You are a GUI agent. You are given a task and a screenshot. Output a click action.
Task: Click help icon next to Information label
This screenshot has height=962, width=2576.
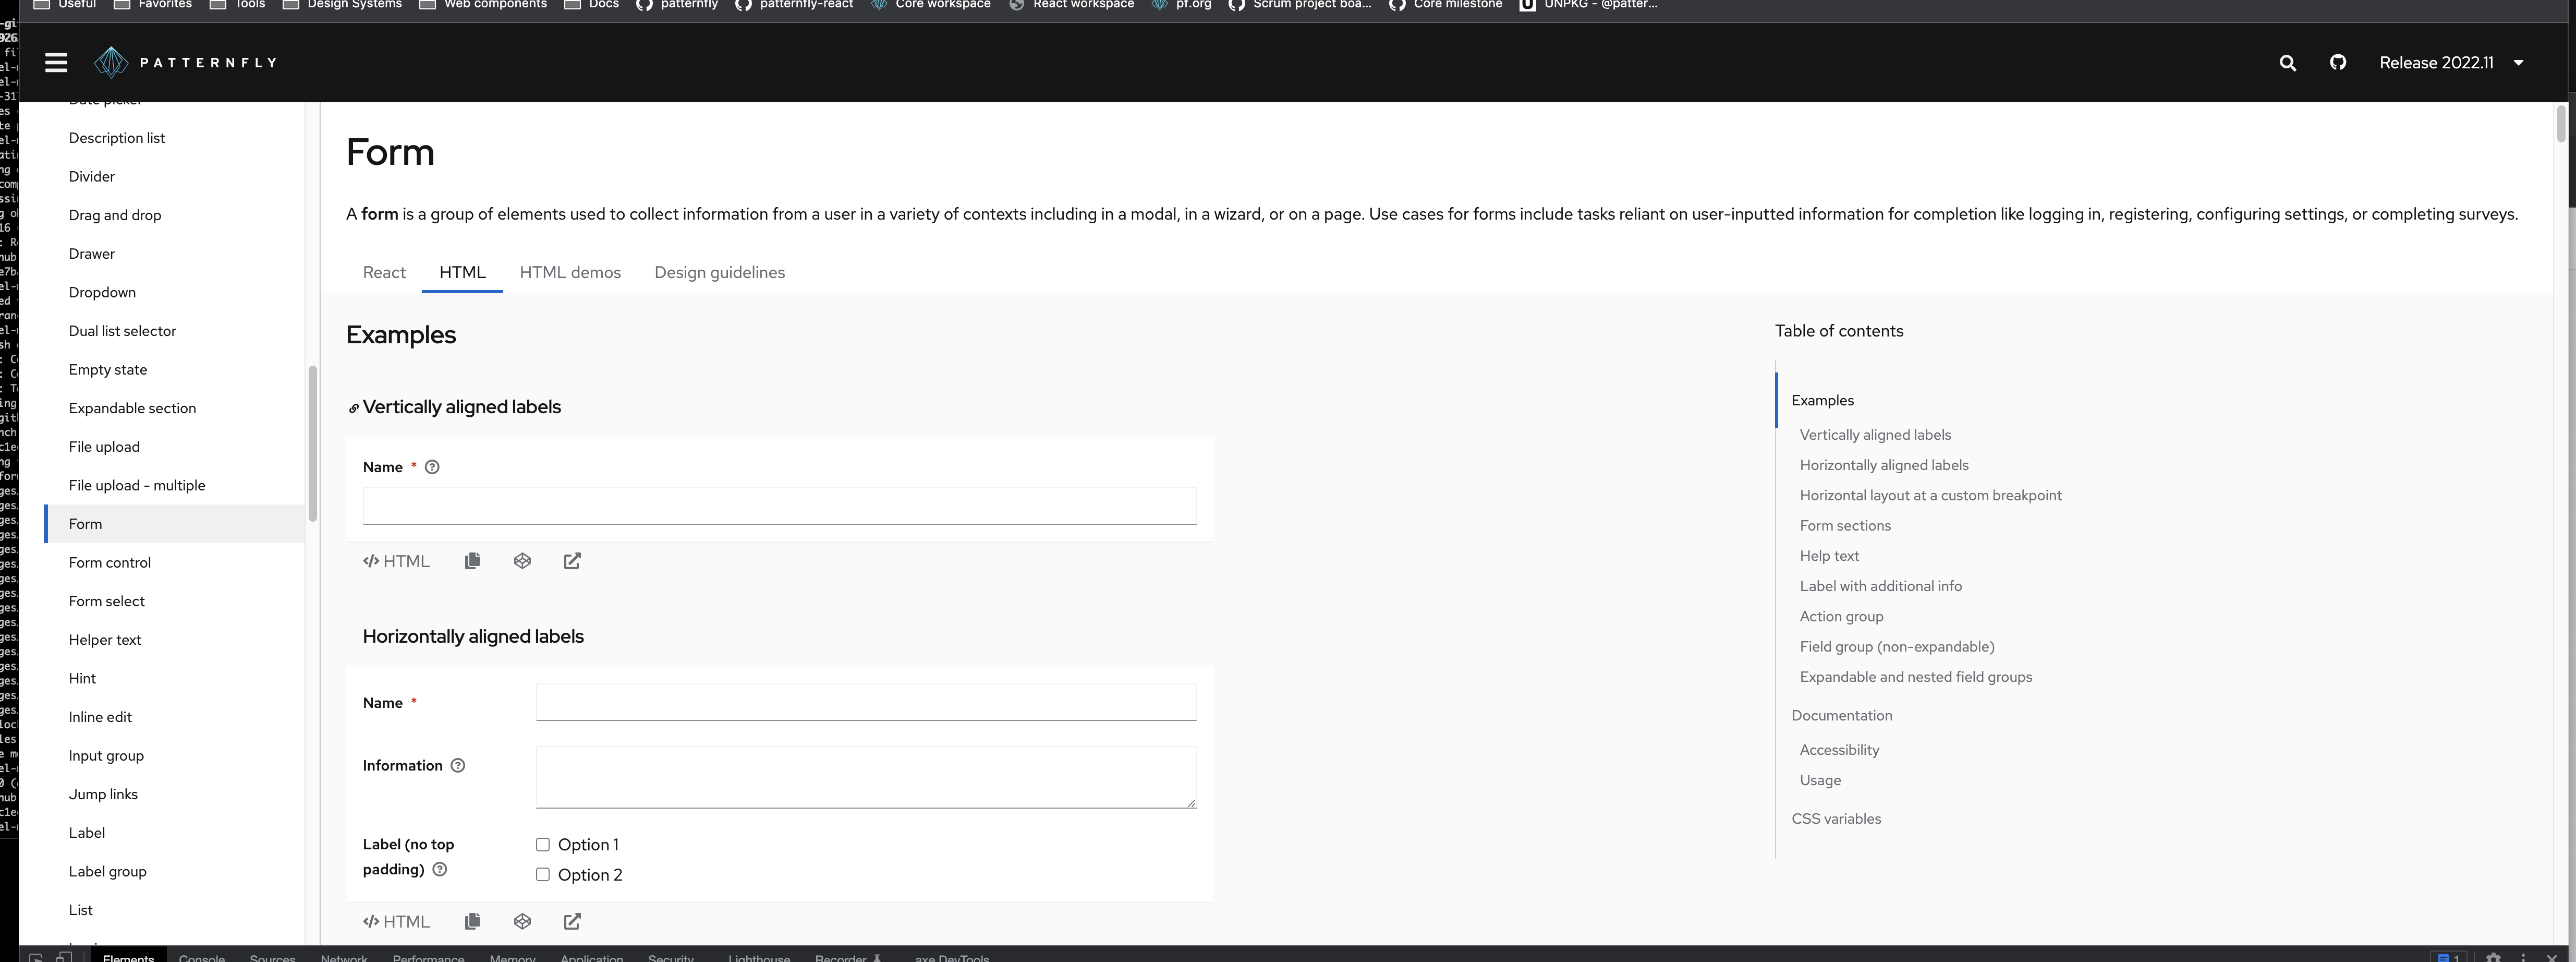coord(458,766)
